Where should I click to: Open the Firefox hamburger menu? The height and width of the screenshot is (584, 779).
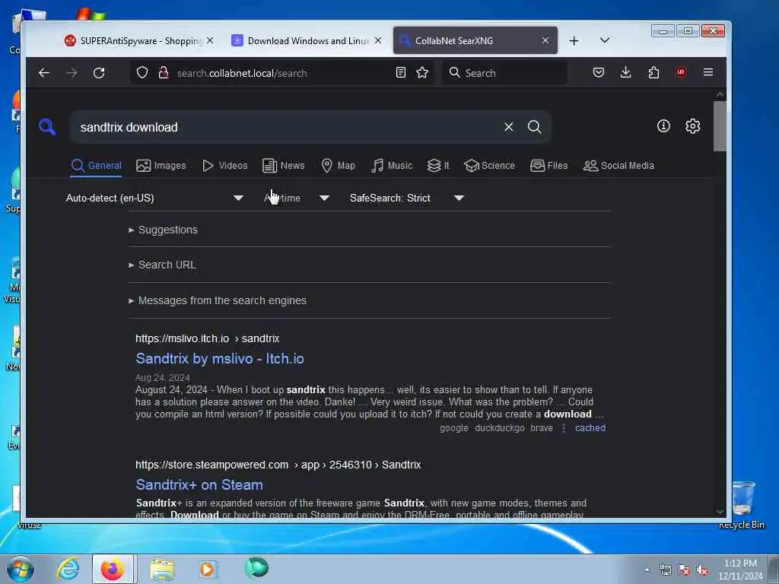(x=708, y=72)
